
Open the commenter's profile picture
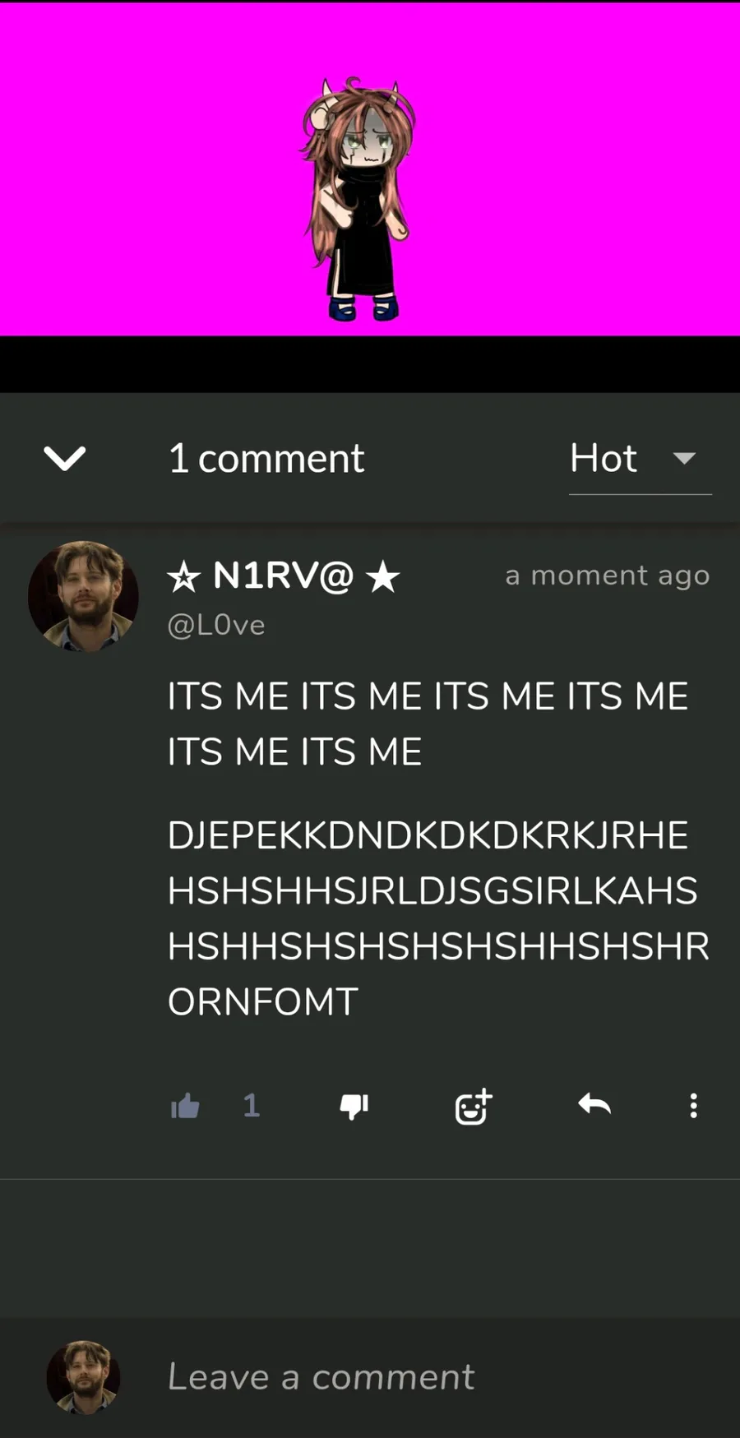click(83, 596)
